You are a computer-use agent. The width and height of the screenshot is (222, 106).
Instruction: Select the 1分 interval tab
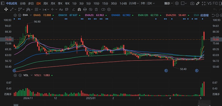tap(74, 3)
